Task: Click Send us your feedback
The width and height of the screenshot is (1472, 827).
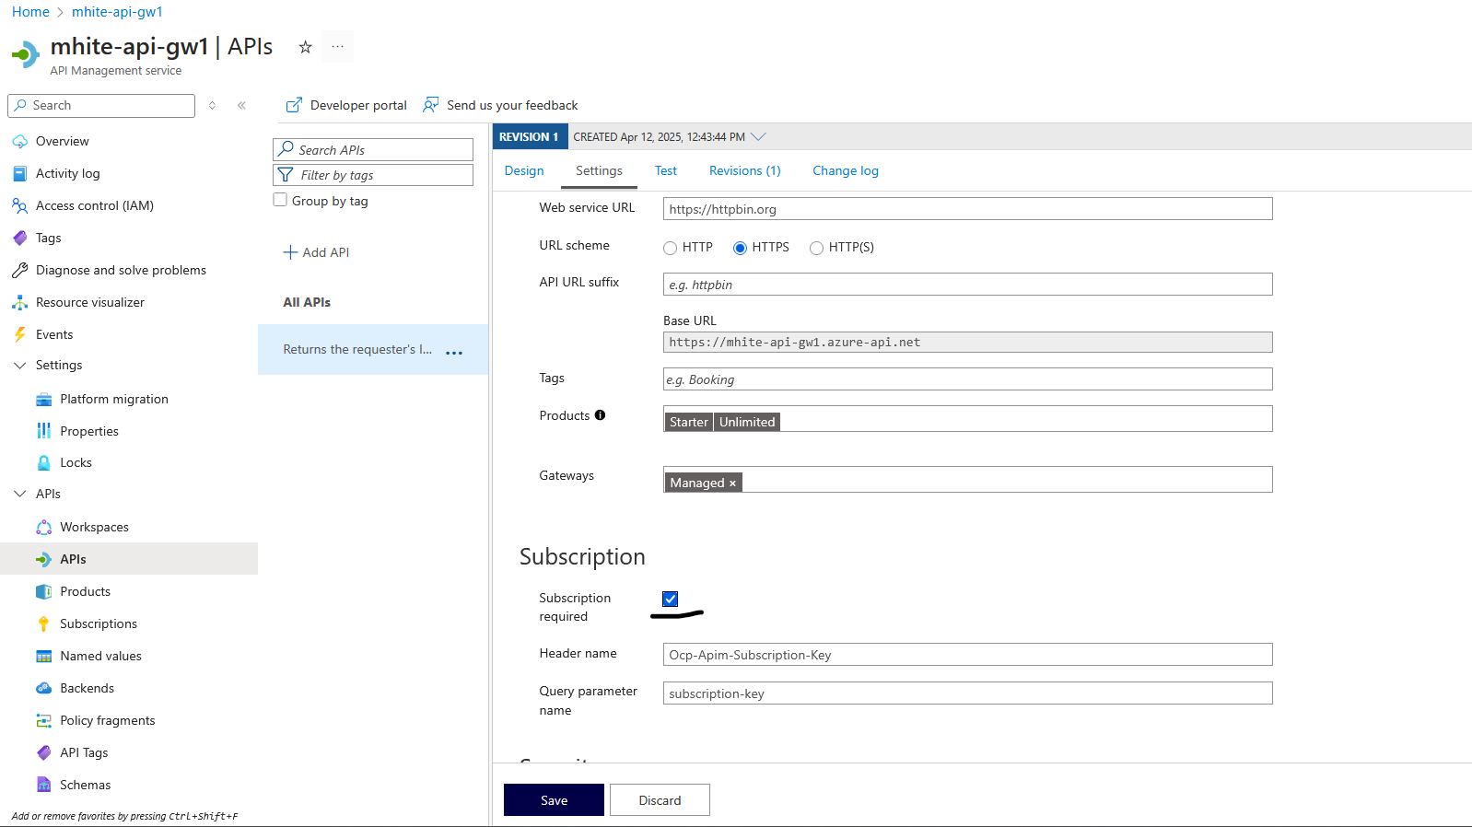Action: 500,106
